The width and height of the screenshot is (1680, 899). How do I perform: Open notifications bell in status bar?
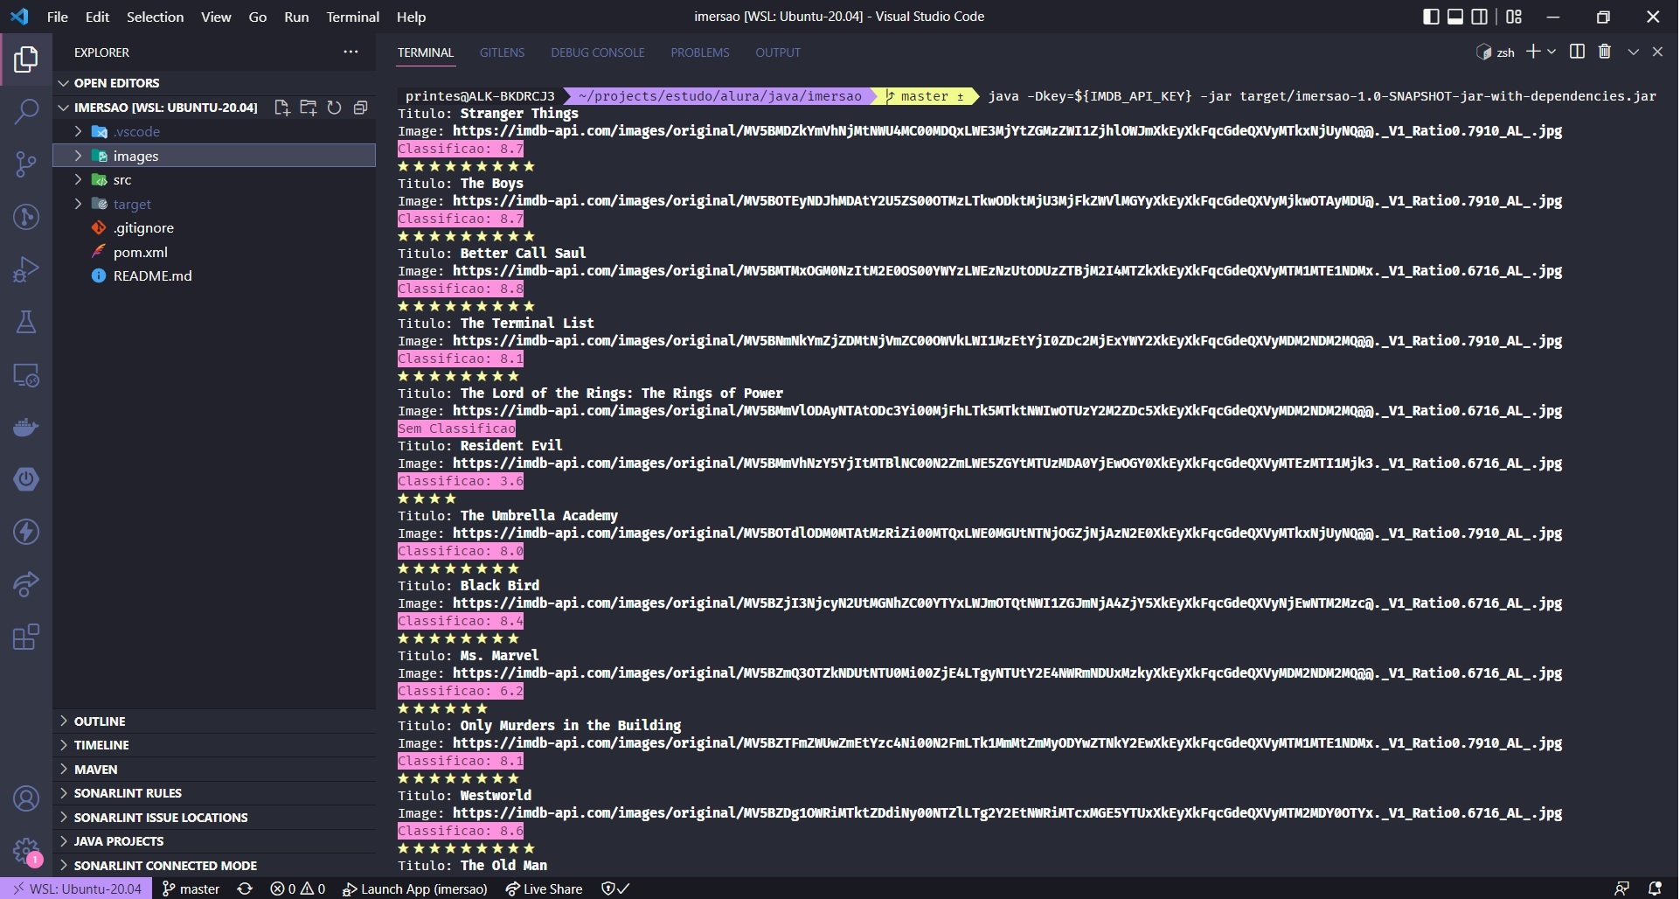coord(1654,889)
